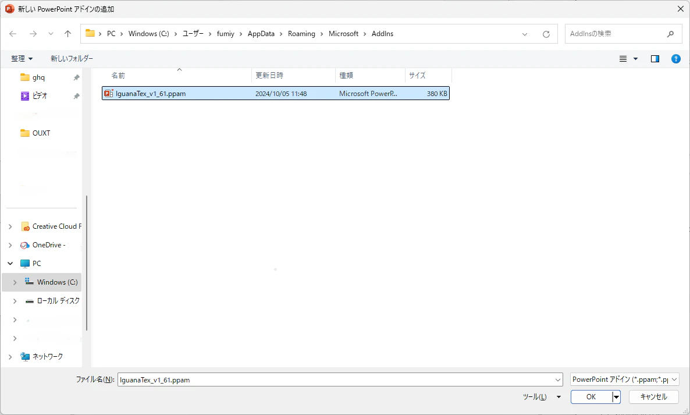Select ローカル ディスク drive
This screenshot has height=415, width=690.
click(52, 301)
